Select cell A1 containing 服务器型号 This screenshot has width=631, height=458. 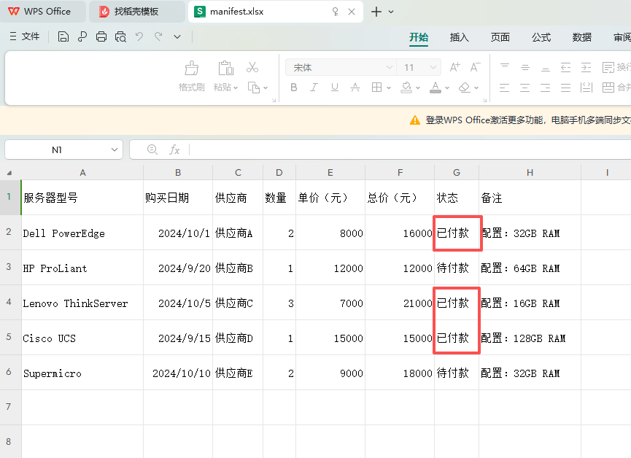tap(82, 197)
